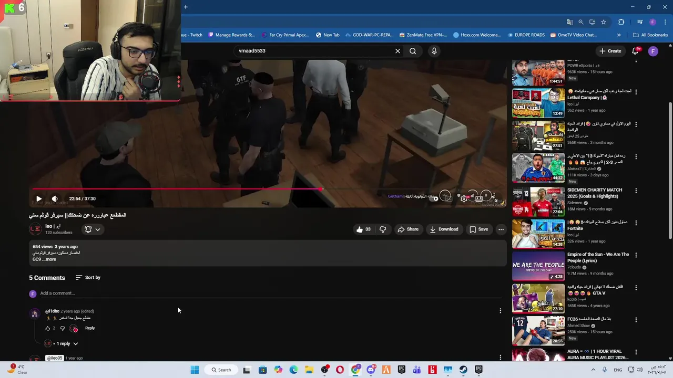Open Discord from taskbar
This screenshot has height=378, width=673.
pyautogui.click(x=371, y=370)
